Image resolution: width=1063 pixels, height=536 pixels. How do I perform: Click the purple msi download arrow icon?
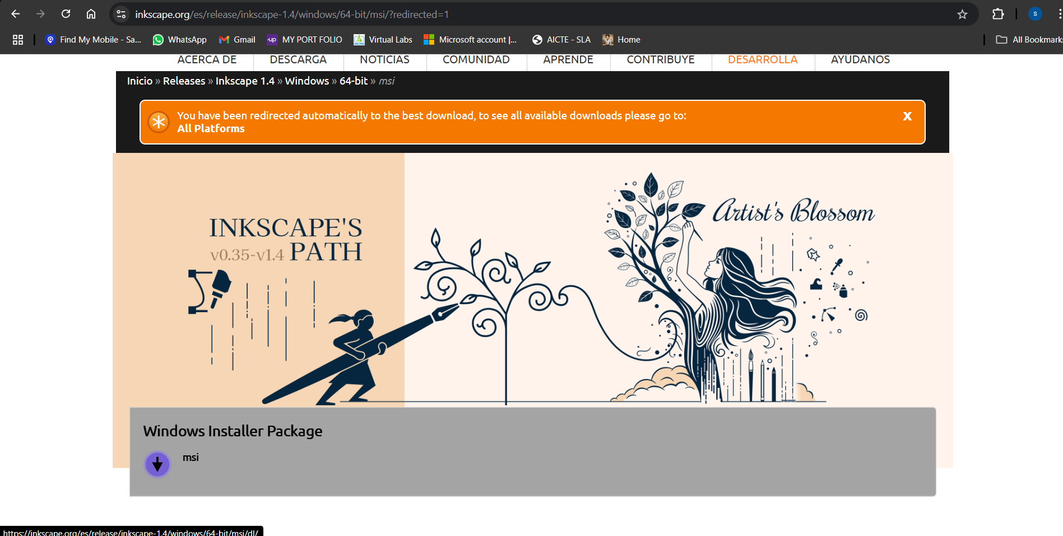click(x=157, y=464)
